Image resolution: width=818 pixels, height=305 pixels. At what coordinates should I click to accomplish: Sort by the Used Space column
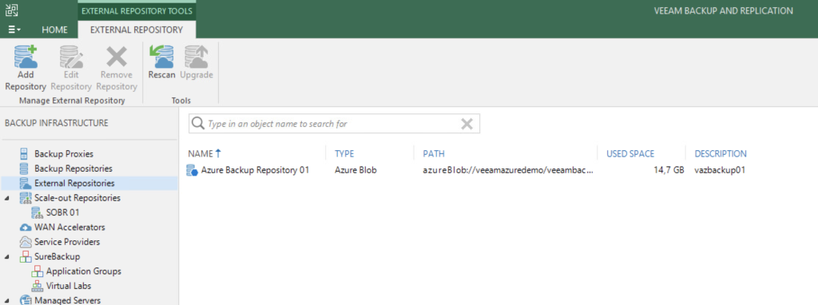(x=630, y=154)
